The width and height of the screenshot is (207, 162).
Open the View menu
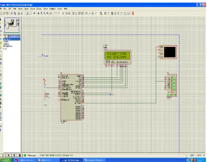point(5,9)
